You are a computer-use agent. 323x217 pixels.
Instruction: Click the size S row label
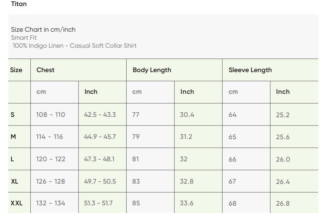point(13,115)
